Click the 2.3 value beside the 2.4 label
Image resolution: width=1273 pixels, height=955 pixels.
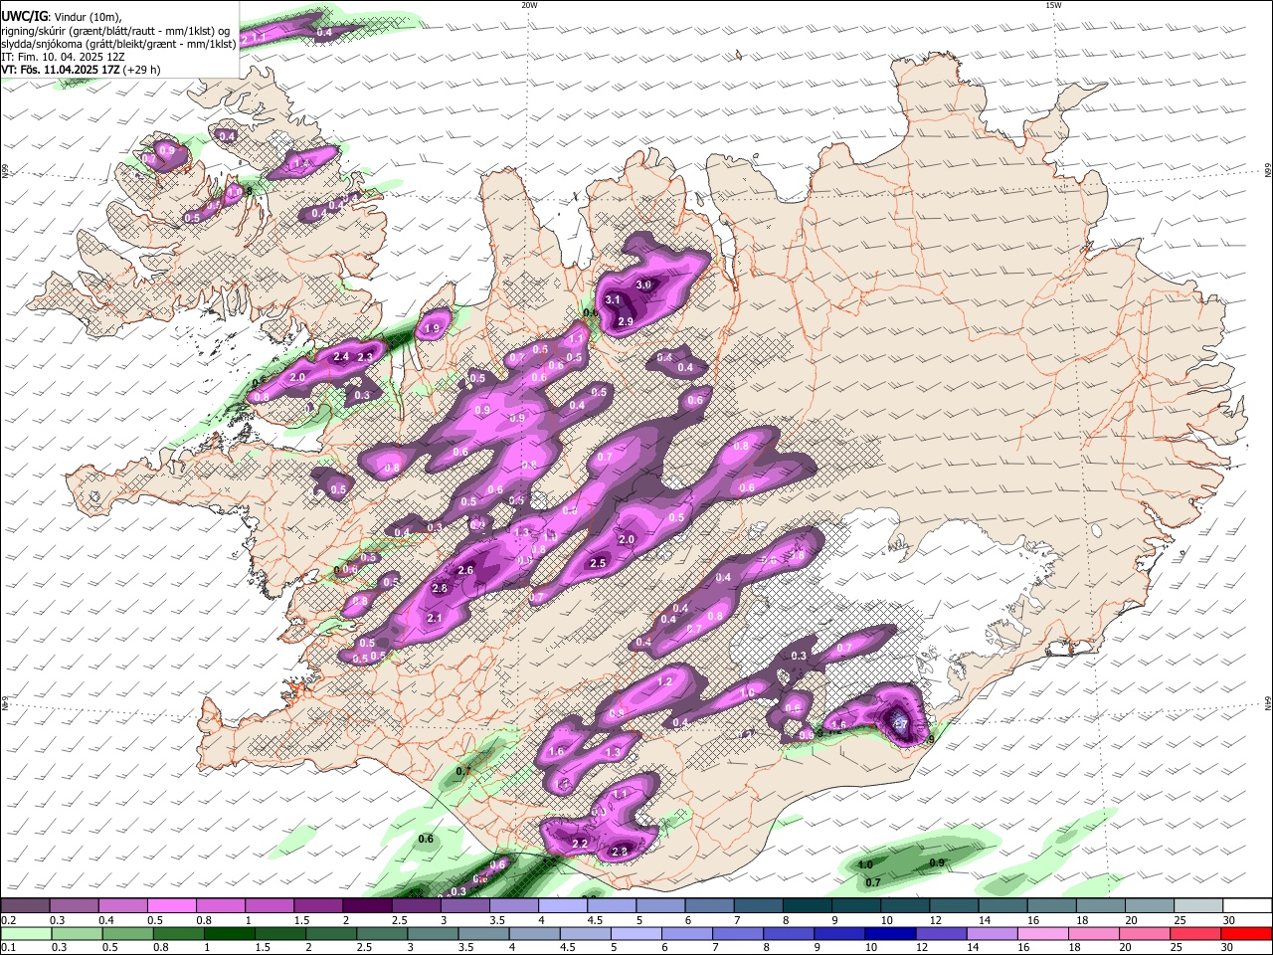tap(365, 357)
